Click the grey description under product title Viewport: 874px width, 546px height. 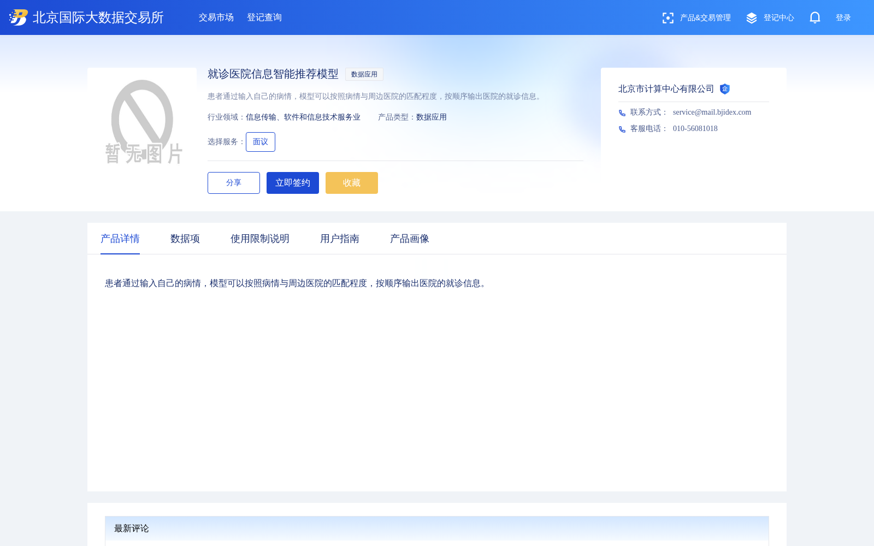click(375, 97)
